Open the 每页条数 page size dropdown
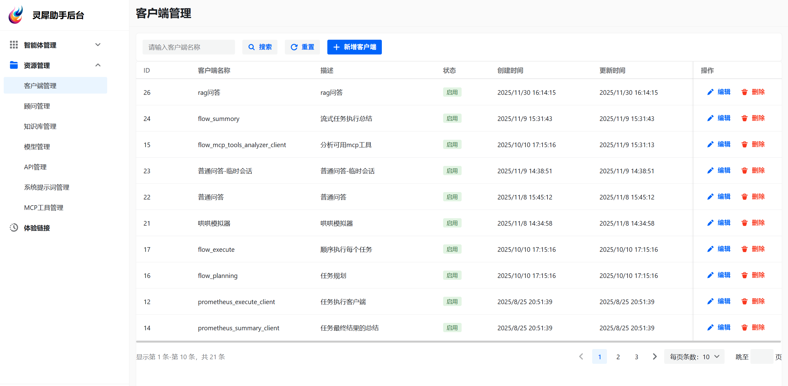The image size is (788, 386). (694, 357)
